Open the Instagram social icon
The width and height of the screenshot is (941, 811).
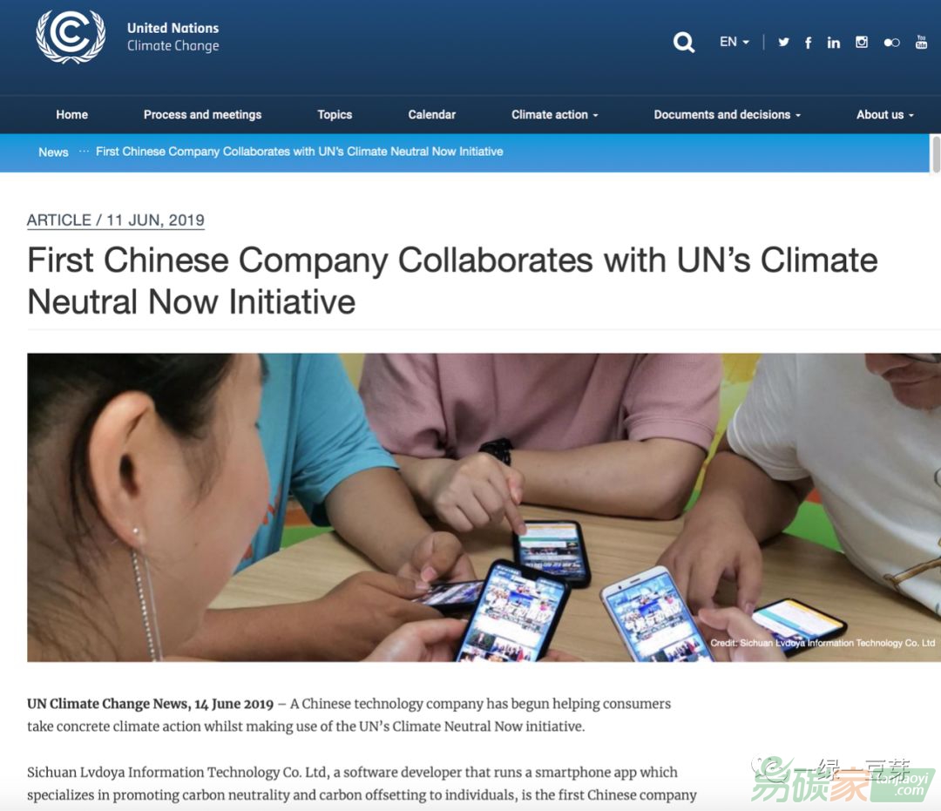point(861,42)
